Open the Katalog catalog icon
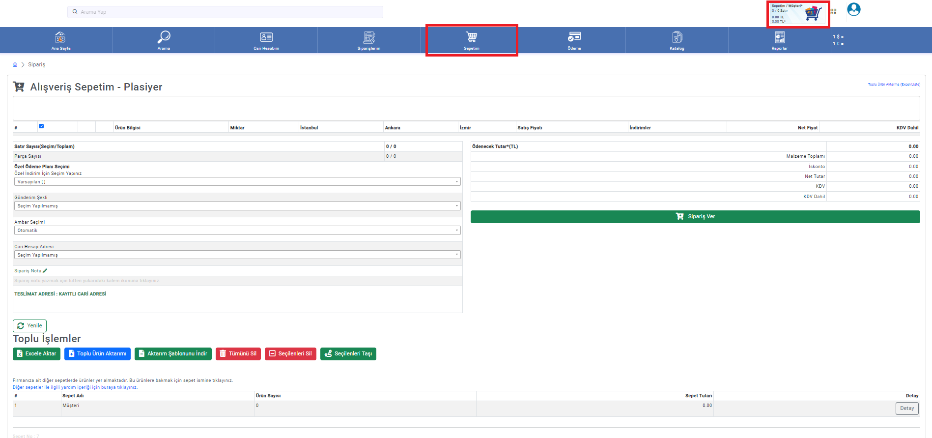This screenshot has height=438, width=932. pos(677,37)
